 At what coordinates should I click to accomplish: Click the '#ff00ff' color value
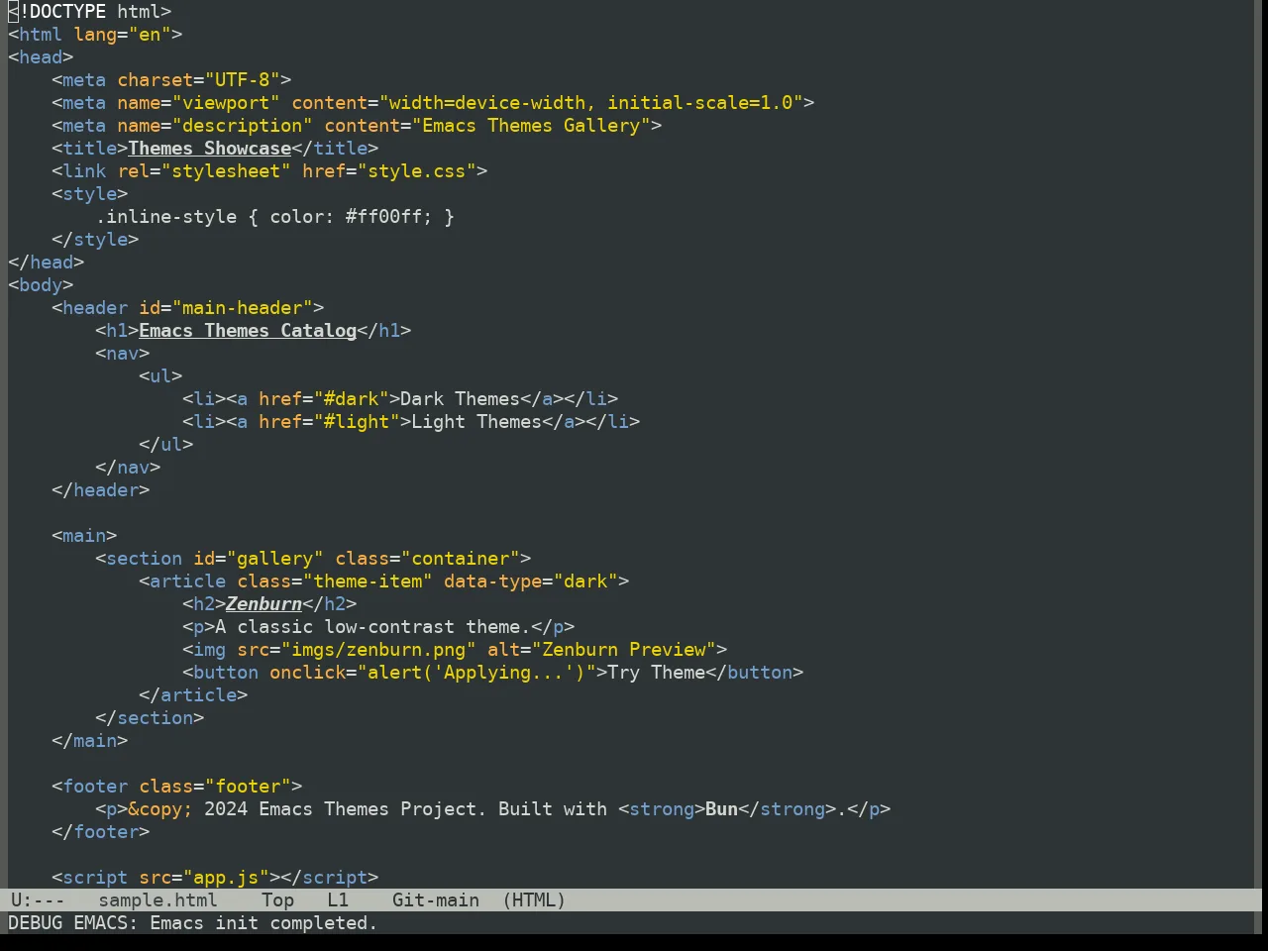(x=383, y=217)
